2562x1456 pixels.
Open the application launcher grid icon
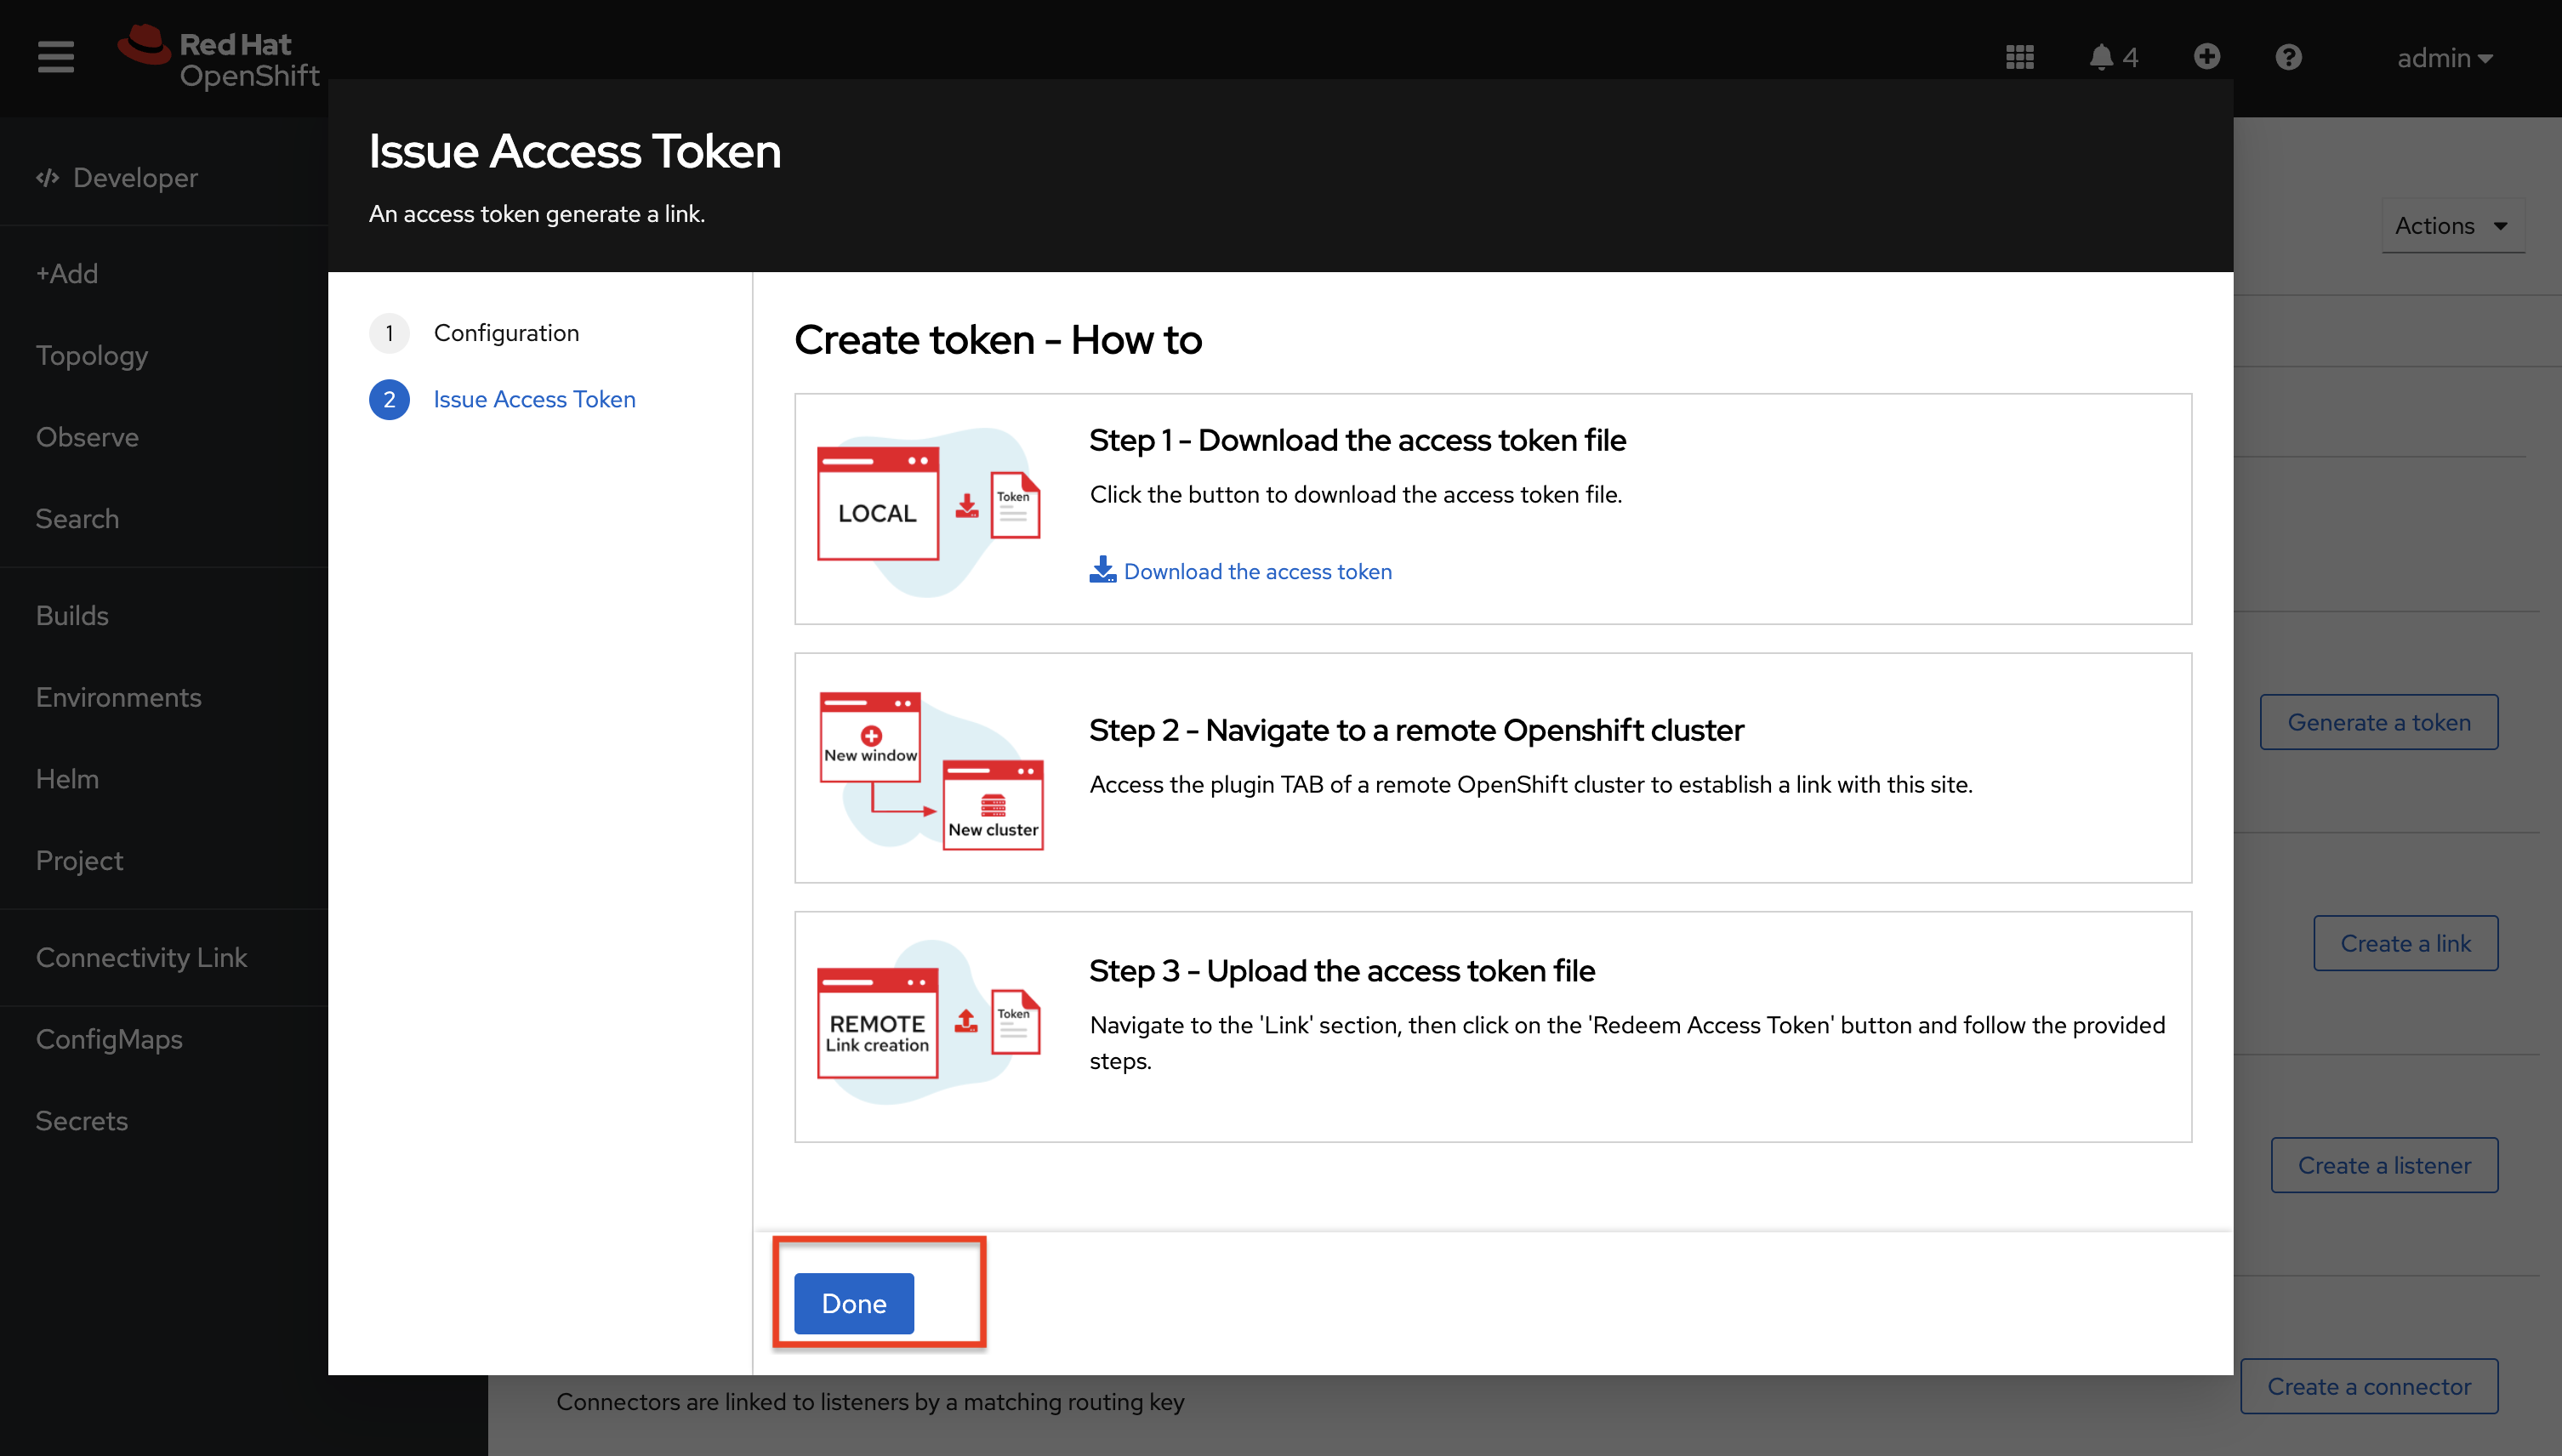(x=2019, y=58)
